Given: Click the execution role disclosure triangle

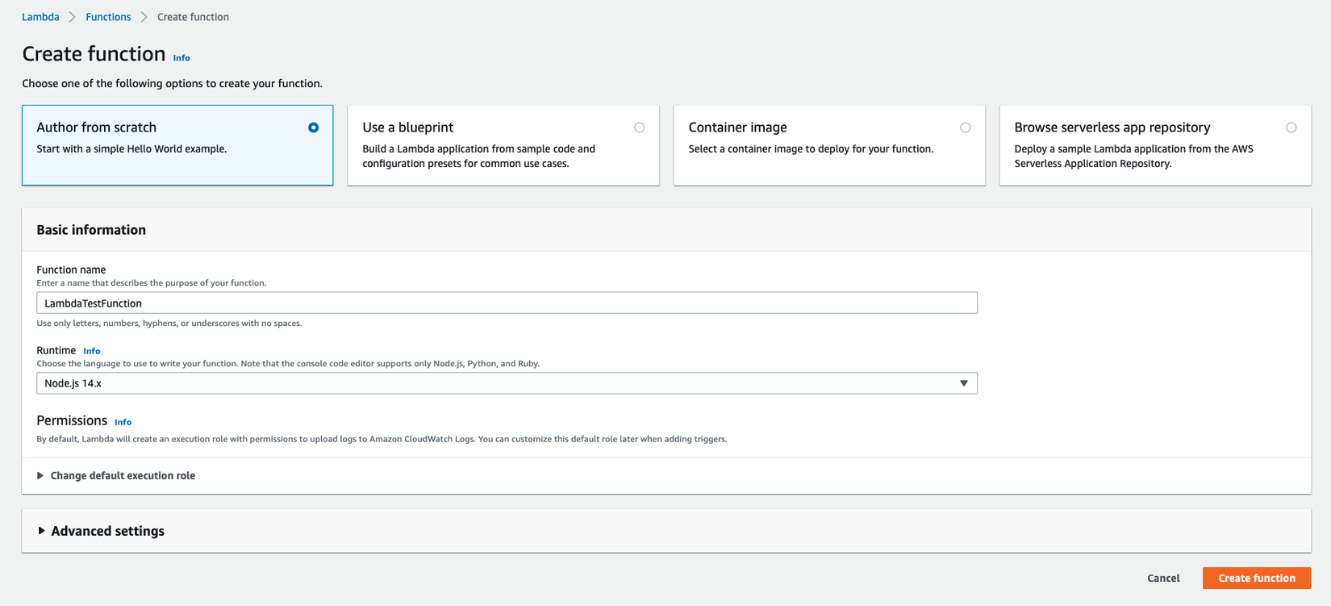Looking at the screenshot, I should tap(40, 476).
